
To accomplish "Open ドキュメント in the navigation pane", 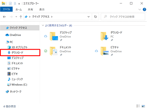I will (x=15, y=63).
